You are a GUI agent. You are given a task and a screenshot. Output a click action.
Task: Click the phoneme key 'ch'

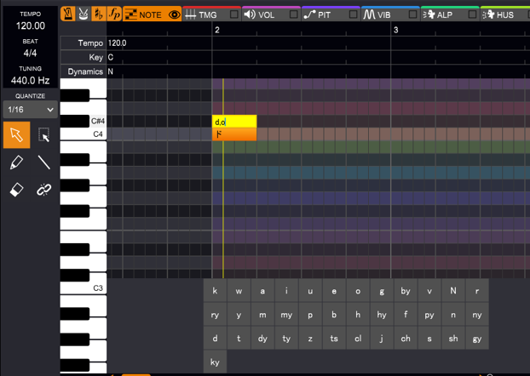[x=406, y=339]
